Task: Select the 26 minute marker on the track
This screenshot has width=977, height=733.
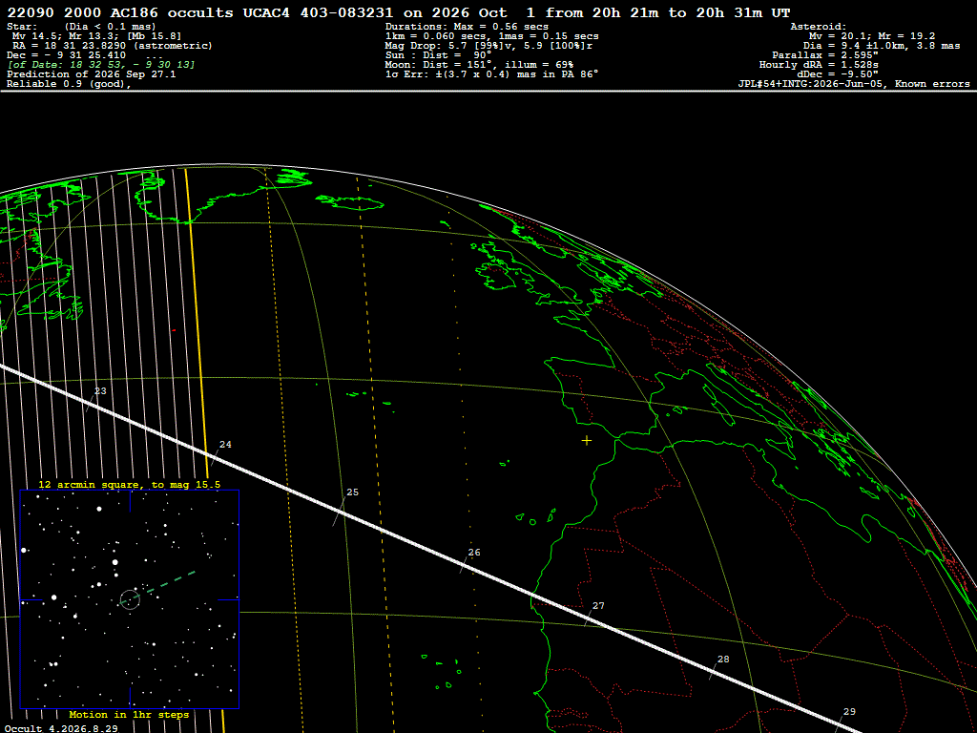Action: [x=473, y=553]
